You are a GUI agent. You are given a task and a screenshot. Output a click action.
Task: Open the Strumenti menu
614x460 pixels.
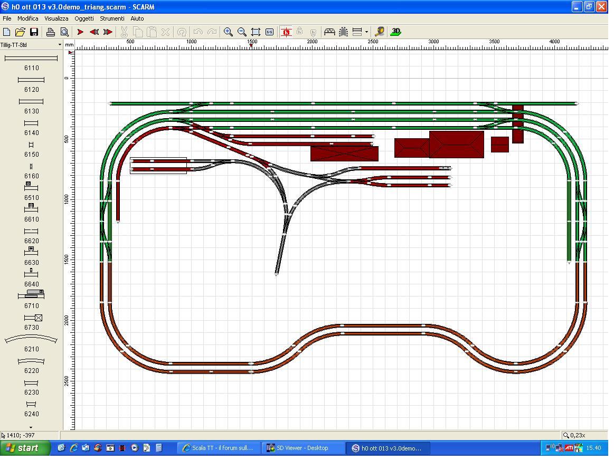pos(112,18)
